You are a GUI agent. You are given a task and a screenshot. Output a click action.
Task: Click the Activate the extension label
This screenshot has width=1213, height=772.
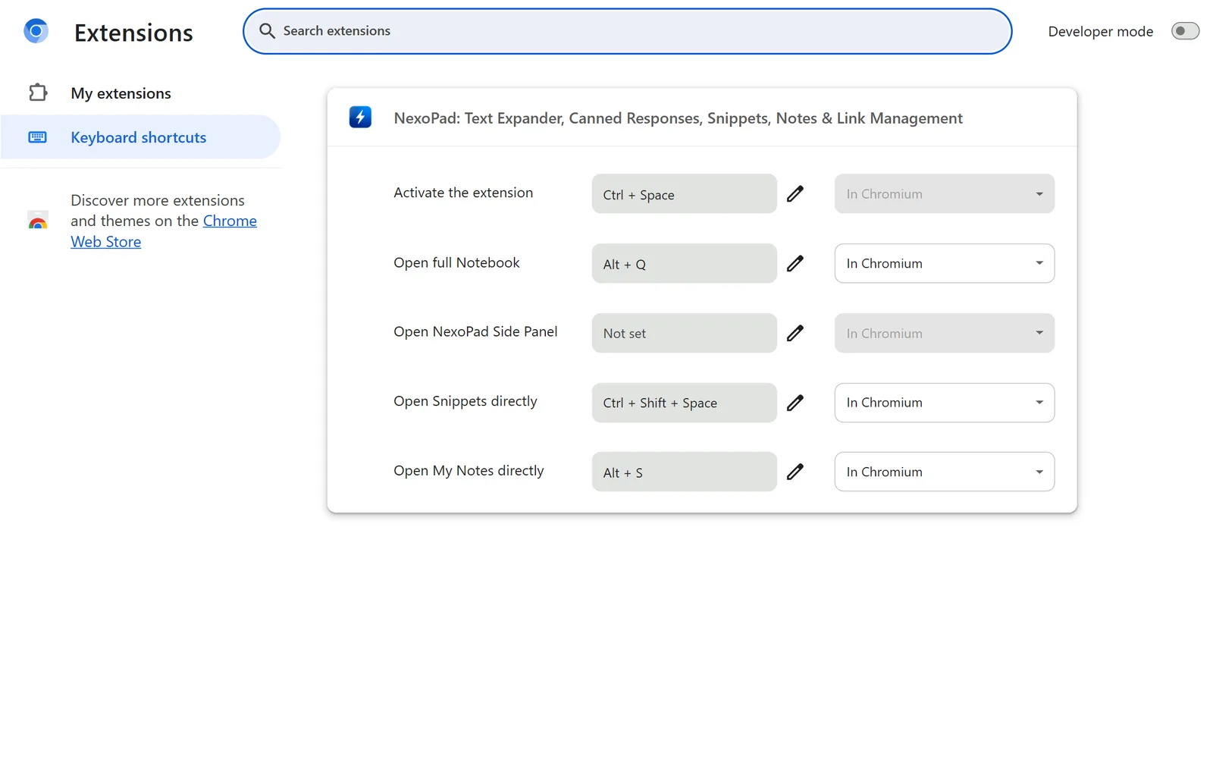[463, 193]
